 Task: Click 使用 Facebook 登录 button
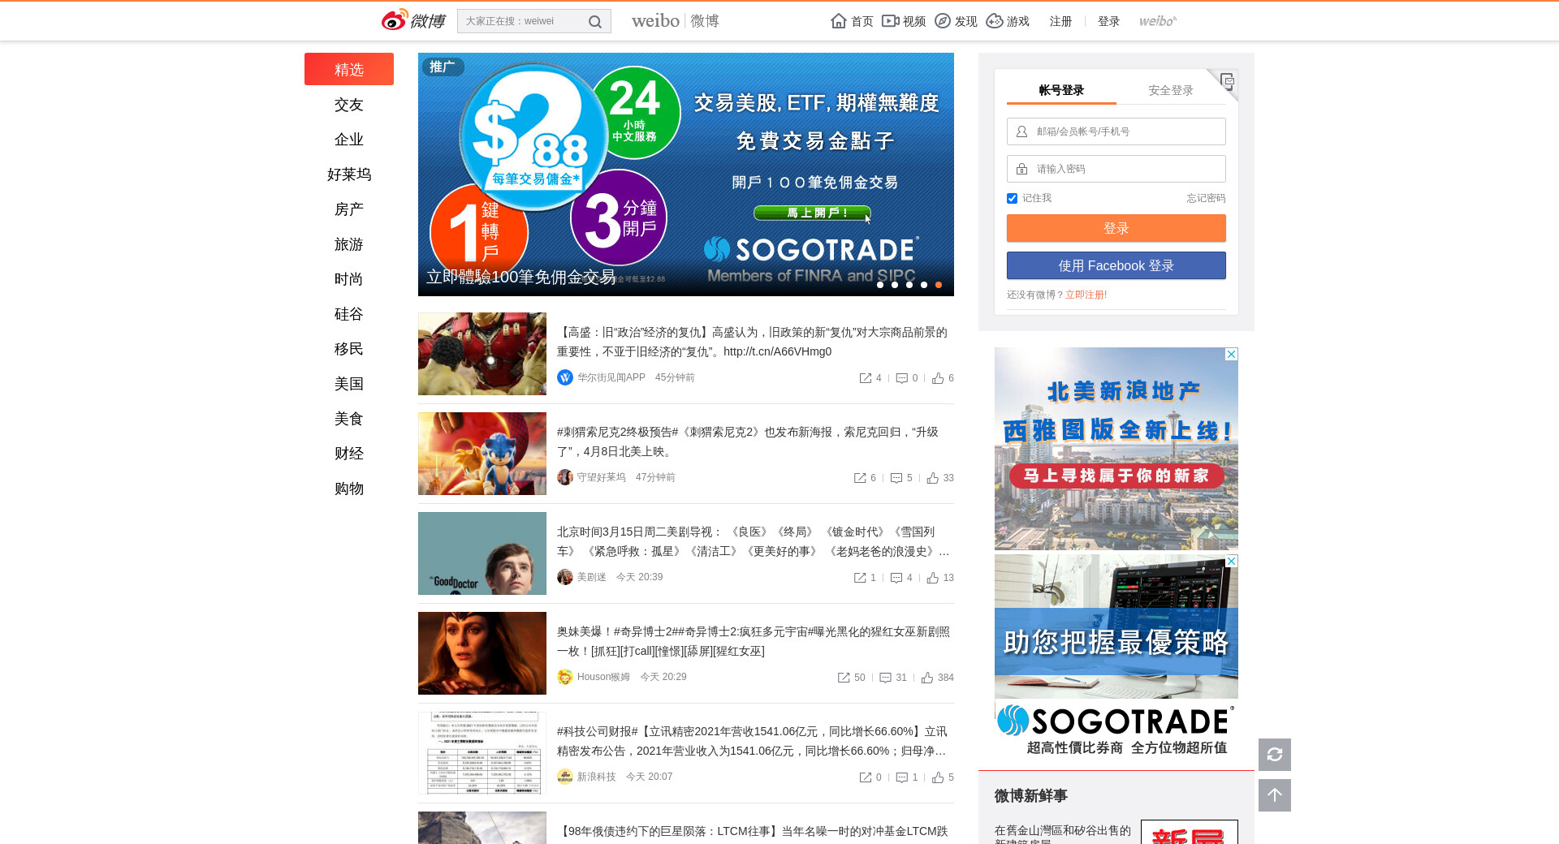pos(1116,265)
